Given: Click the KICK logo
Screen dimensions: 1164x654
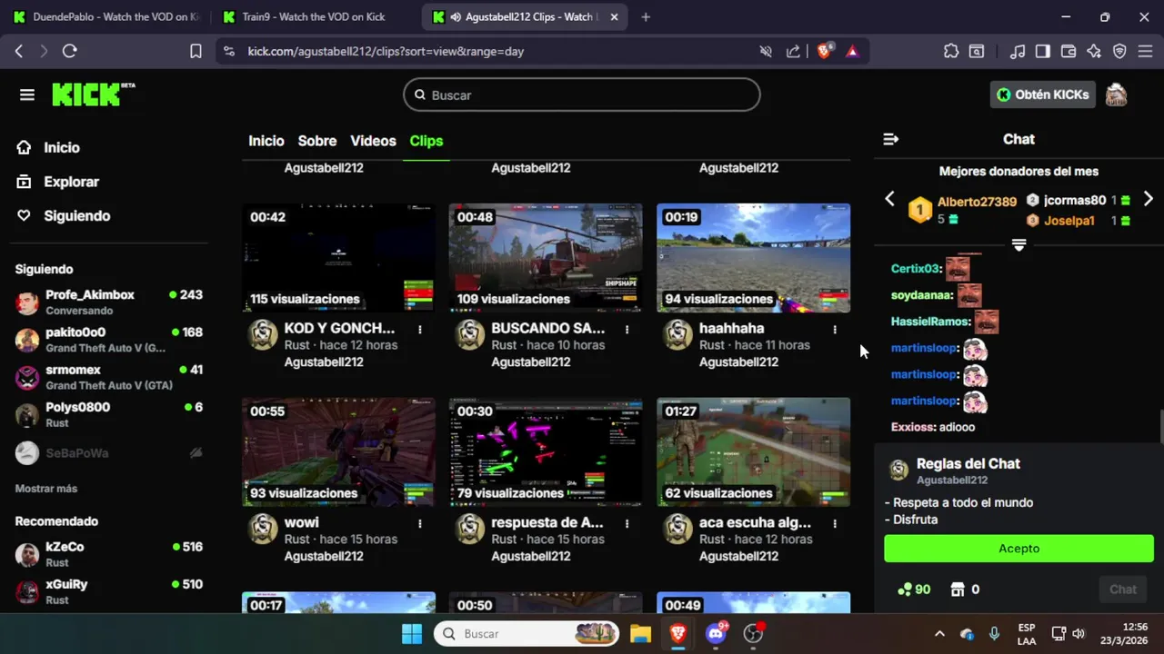Looking at the screenshot, I should coord(93,94).
